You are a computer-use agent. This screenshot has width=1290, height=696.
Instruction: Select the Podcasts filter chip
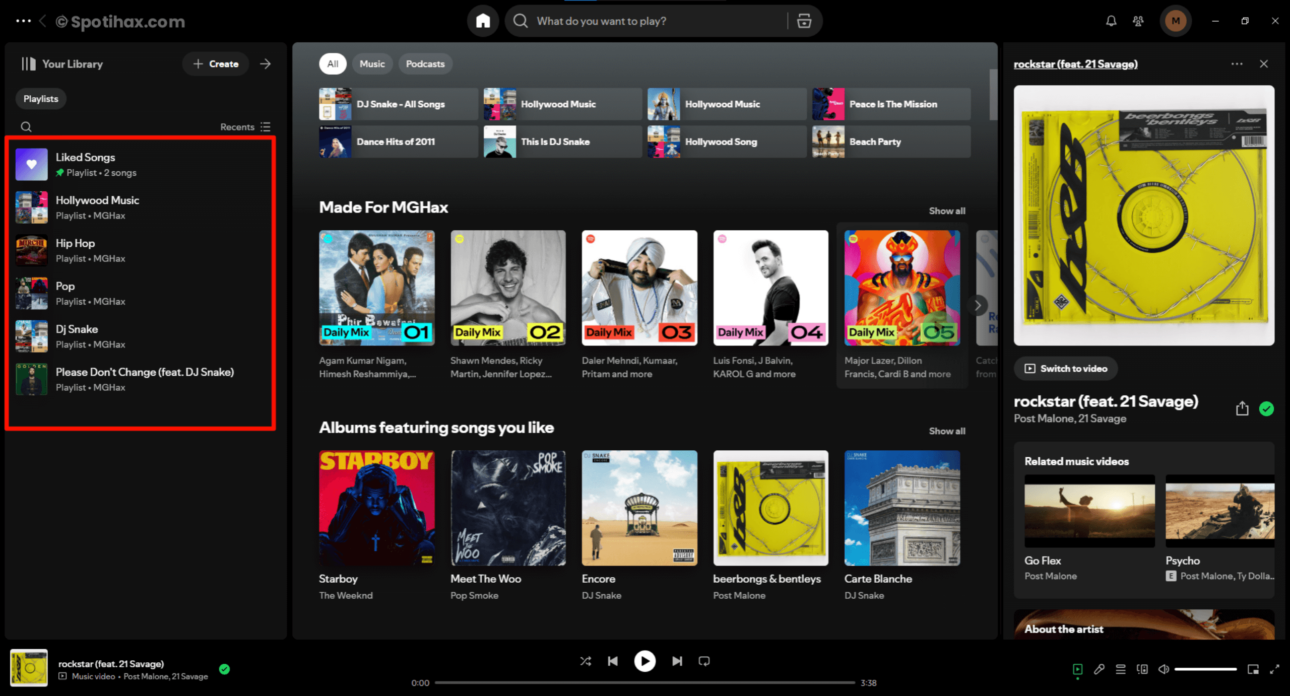click(x=425, y=63)
